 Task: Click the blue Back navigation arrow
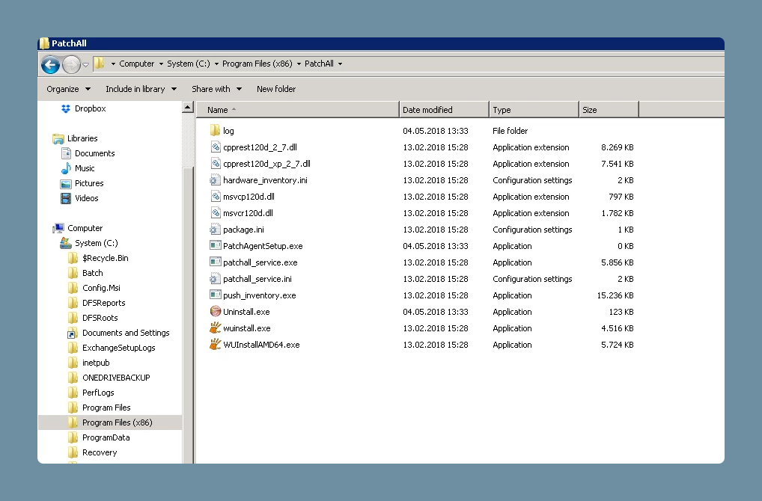pos(50,64)
